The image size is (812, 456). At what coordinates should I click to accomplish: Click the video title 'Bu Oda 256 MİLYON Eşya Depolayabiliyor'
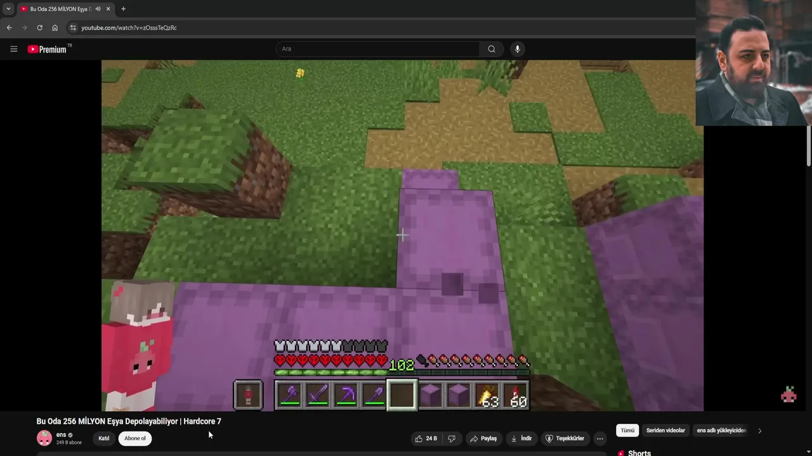pos(129,421)
